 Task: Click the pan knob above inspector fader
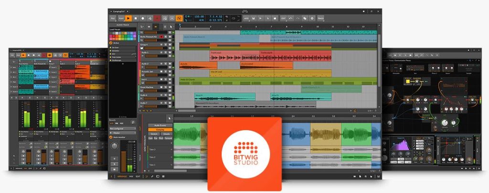[114, 146]
